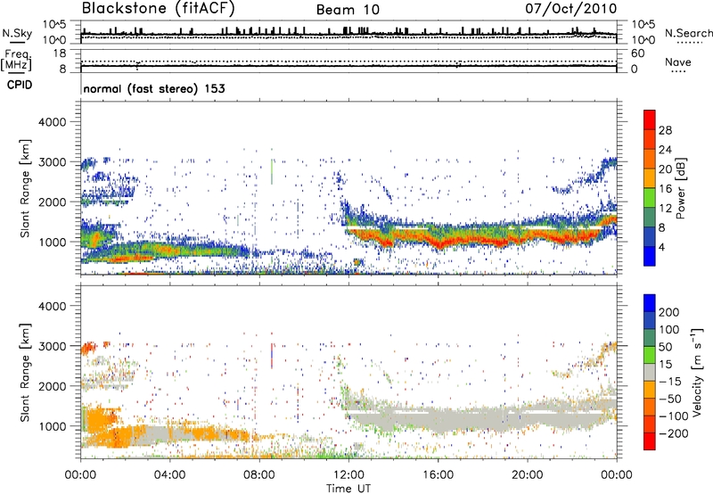Click the "200" label on Velocity colorbar
713x494 pixels.
point(669,312)
